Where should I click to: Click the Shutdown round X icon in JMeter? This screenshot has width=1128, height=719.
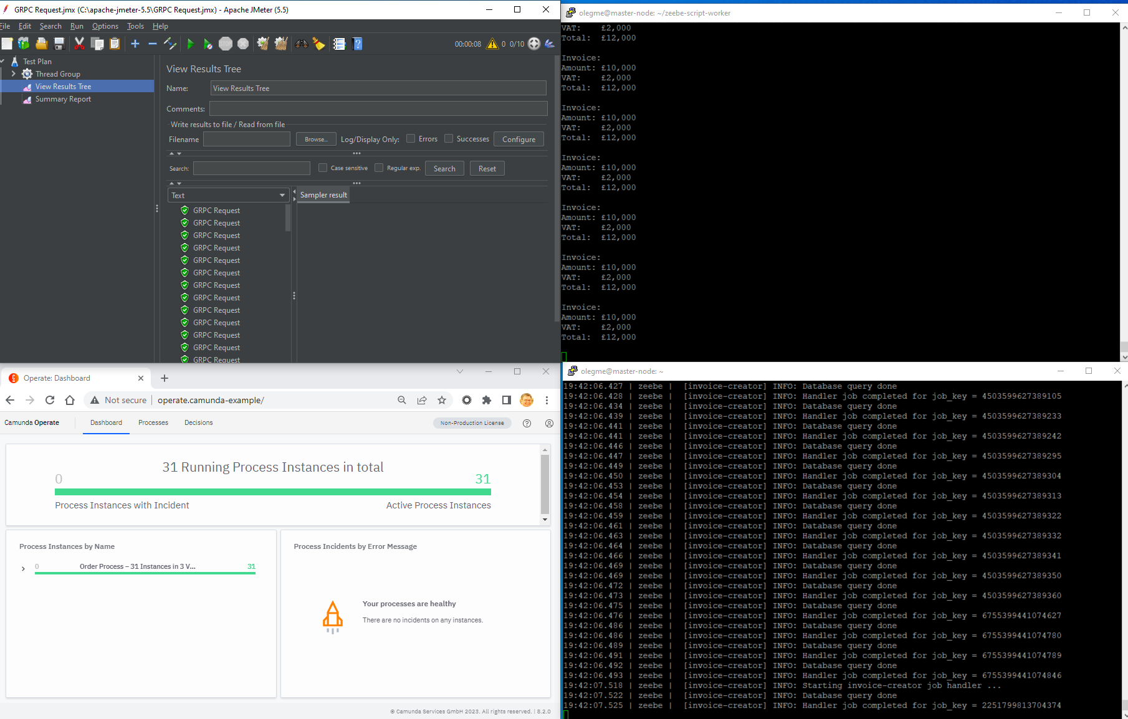(243, 44)
